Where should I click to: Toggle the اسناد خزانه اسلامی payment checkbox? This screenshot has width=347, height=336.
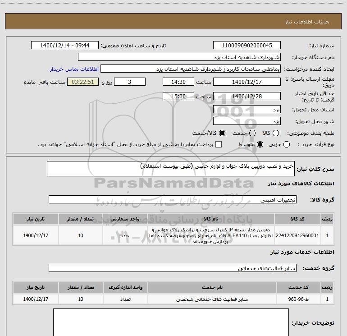(x=219, y=144)
